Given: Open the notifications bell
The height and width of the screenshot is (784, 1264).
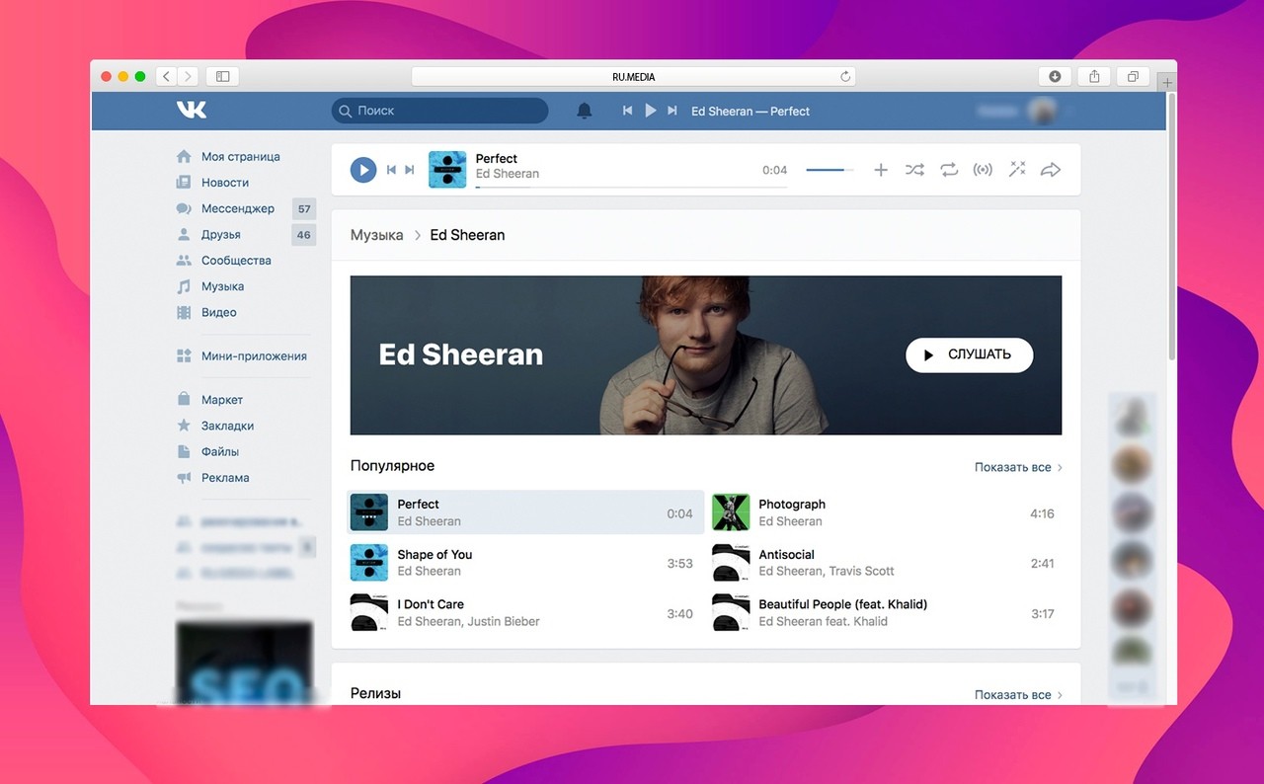Looking at the screenshot, I should tap(585, 111).
